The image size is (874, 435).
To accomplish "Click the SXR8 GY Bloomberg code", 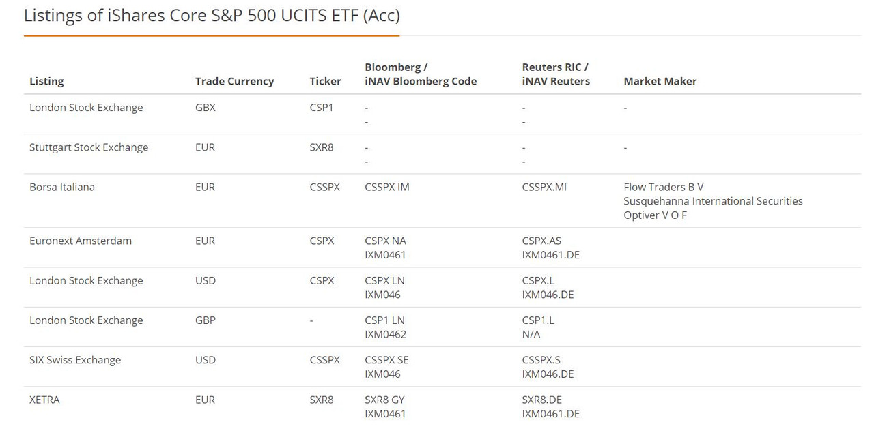I will pos(384,400).
